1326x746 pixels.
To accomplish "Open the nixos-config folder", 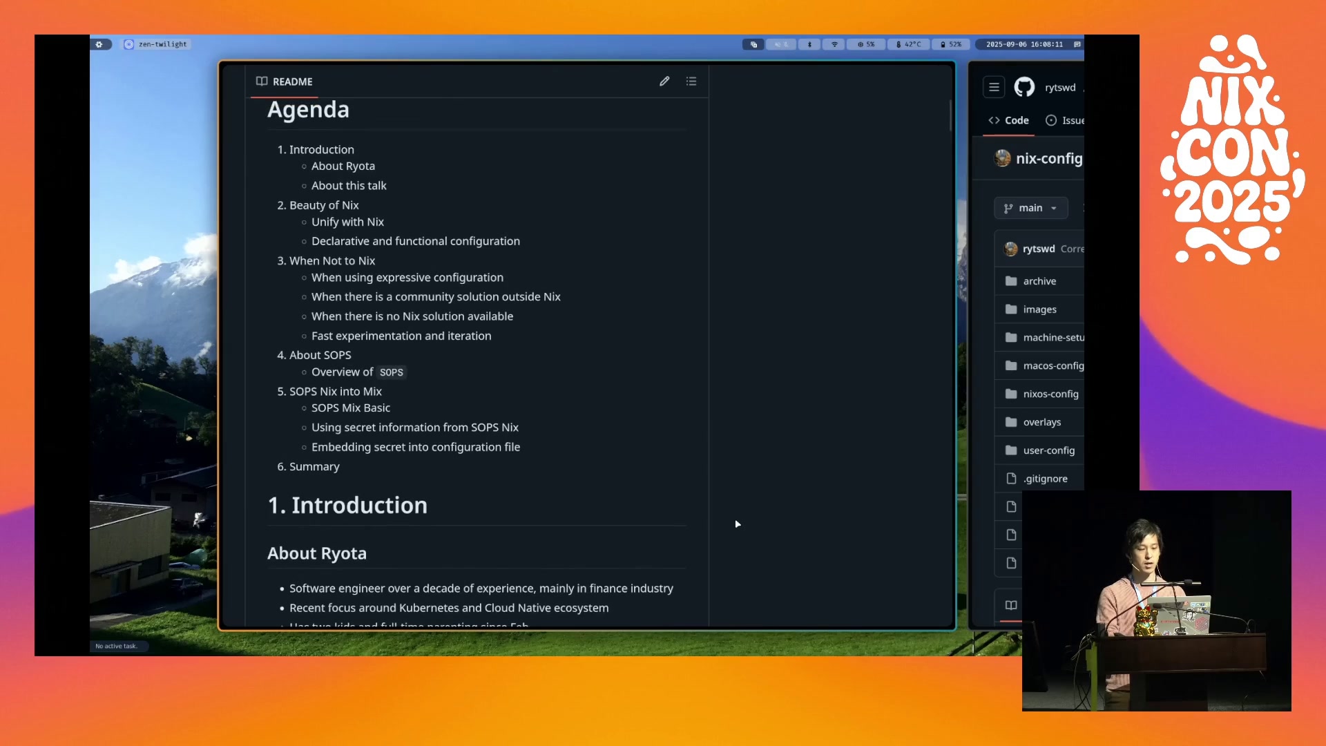I will (x=1050, y=394).
